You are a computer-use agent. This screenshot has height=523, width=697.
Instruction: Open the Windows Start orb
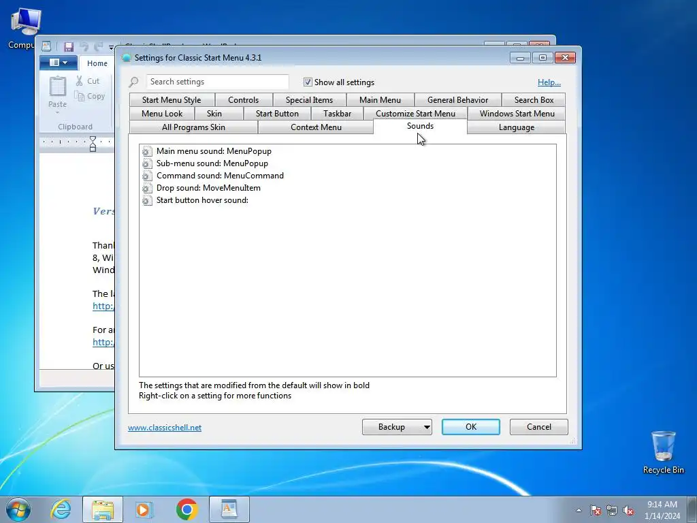(18, 509)
